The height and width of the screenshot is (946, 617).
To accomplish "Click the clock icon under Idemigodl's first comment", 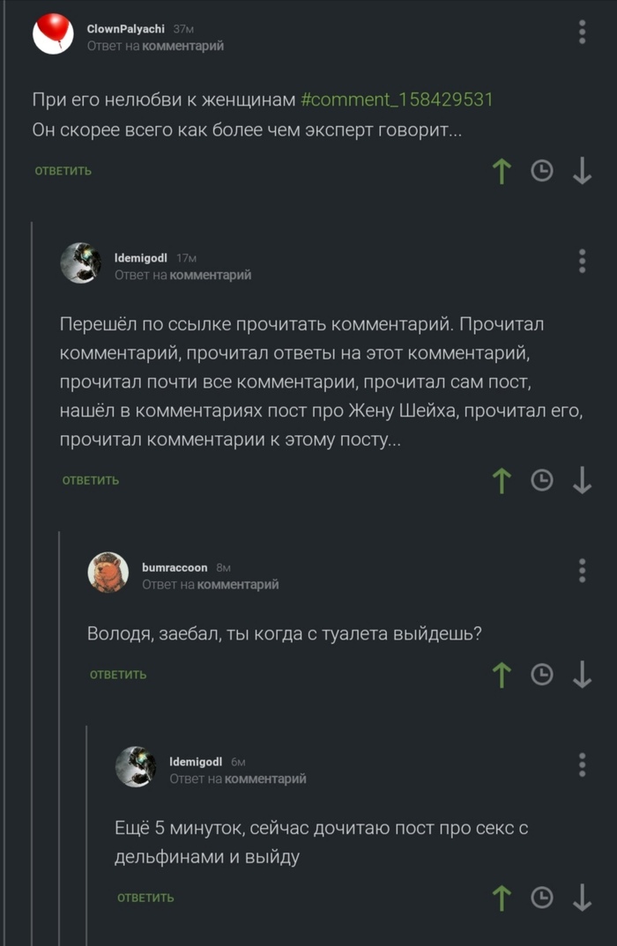I will point(541,481).
